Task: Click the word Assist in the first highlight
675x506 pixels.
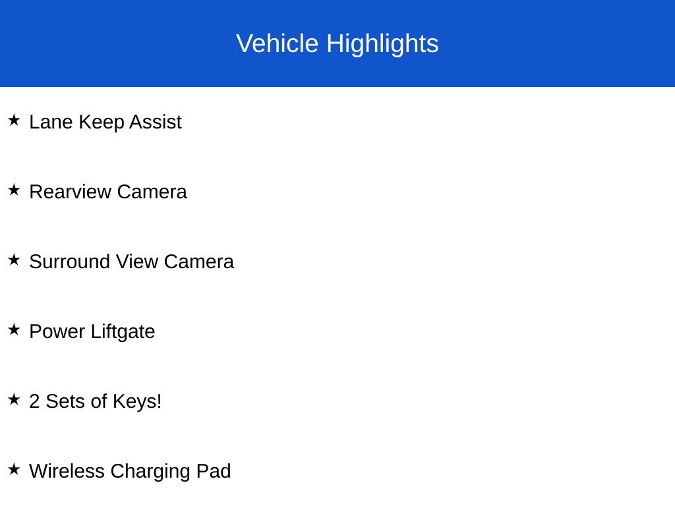Action: (x=156, y=122)
